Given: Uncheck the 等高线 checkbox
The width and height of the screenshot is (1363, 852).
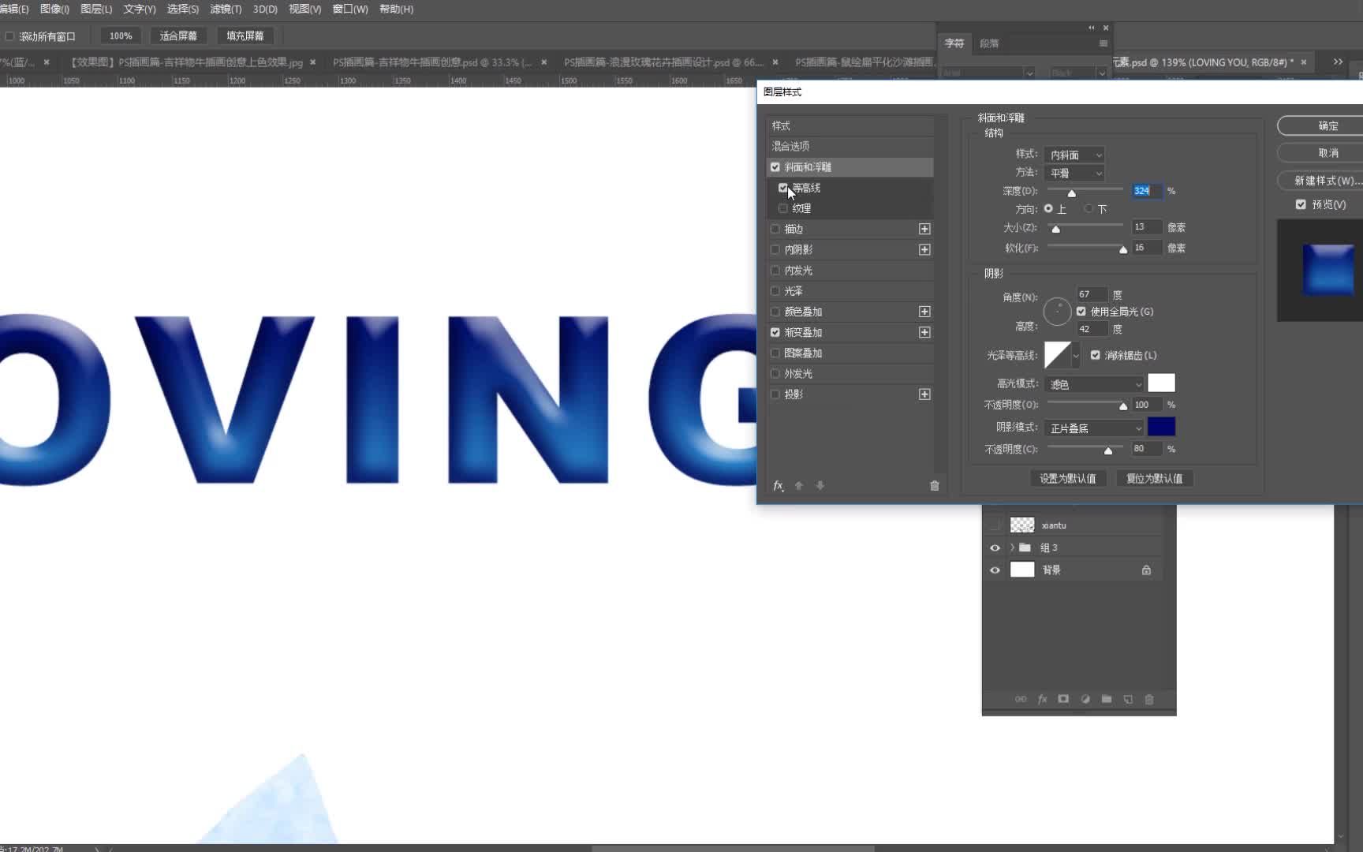Looking at the screenshot, I should point(783,188).
